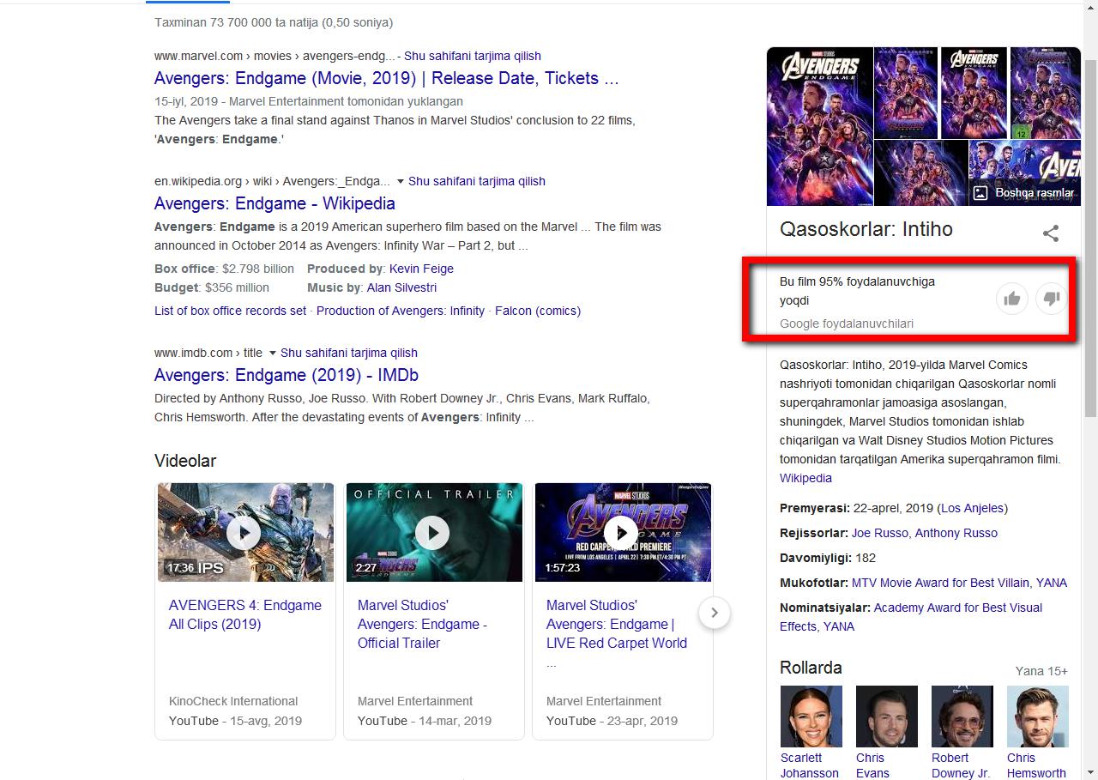The width and height of the screenshot is (1098, 780).
Task: Open Avengers: Endgame - Wikipedia result
Action: 274,203
